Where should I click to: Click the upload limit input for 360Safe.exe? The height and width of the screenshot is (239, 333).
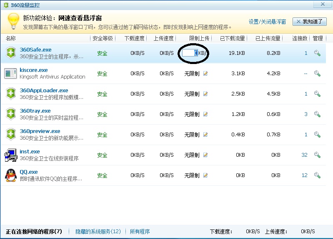pos(190,53)
